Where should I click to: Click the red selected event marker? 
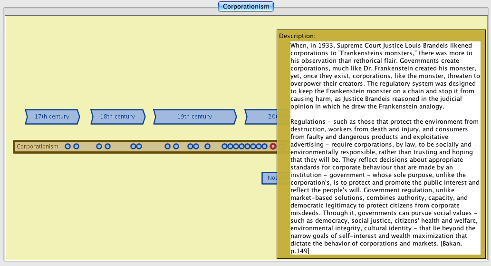tap(273, 147)
